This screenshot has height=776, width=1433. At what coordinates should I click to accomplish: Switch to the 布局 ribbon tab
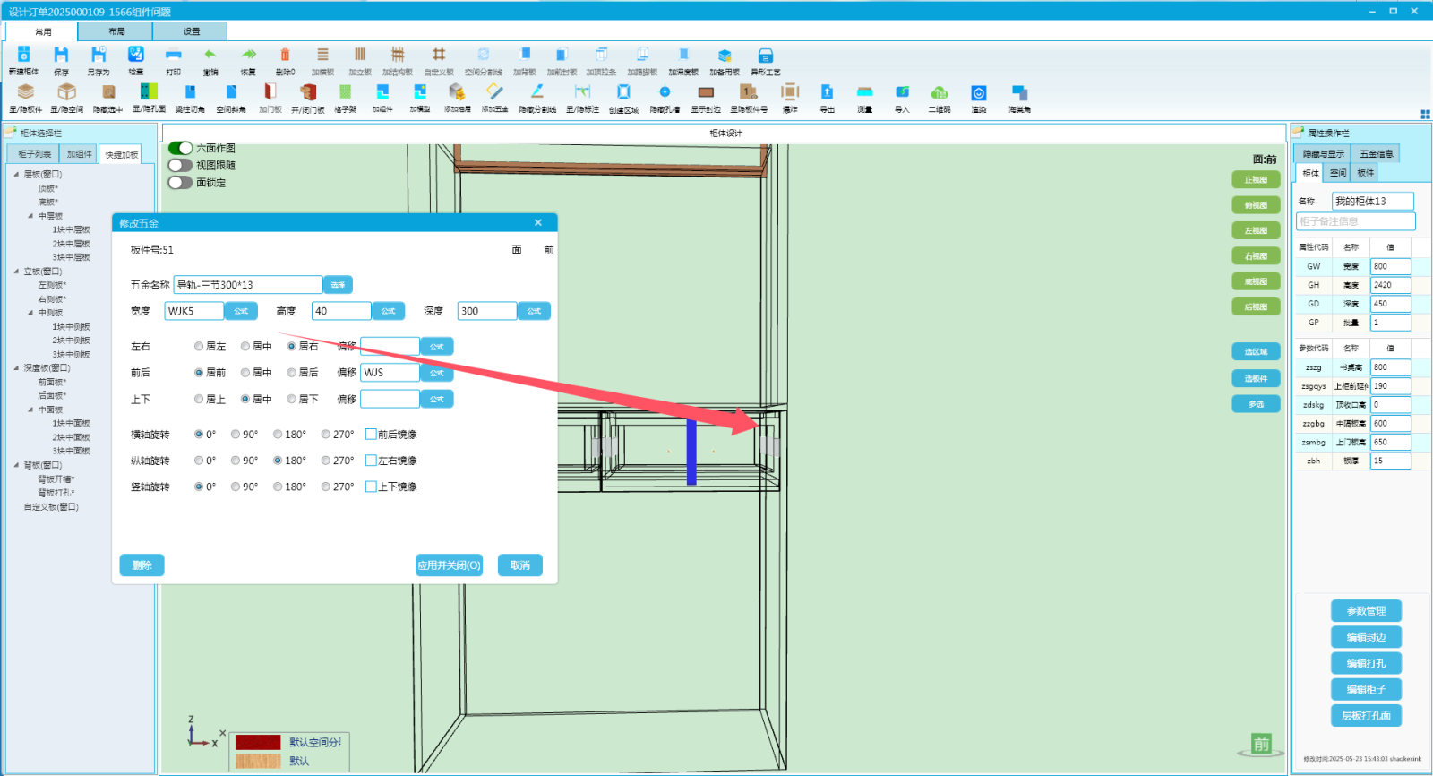coord(116,31)
